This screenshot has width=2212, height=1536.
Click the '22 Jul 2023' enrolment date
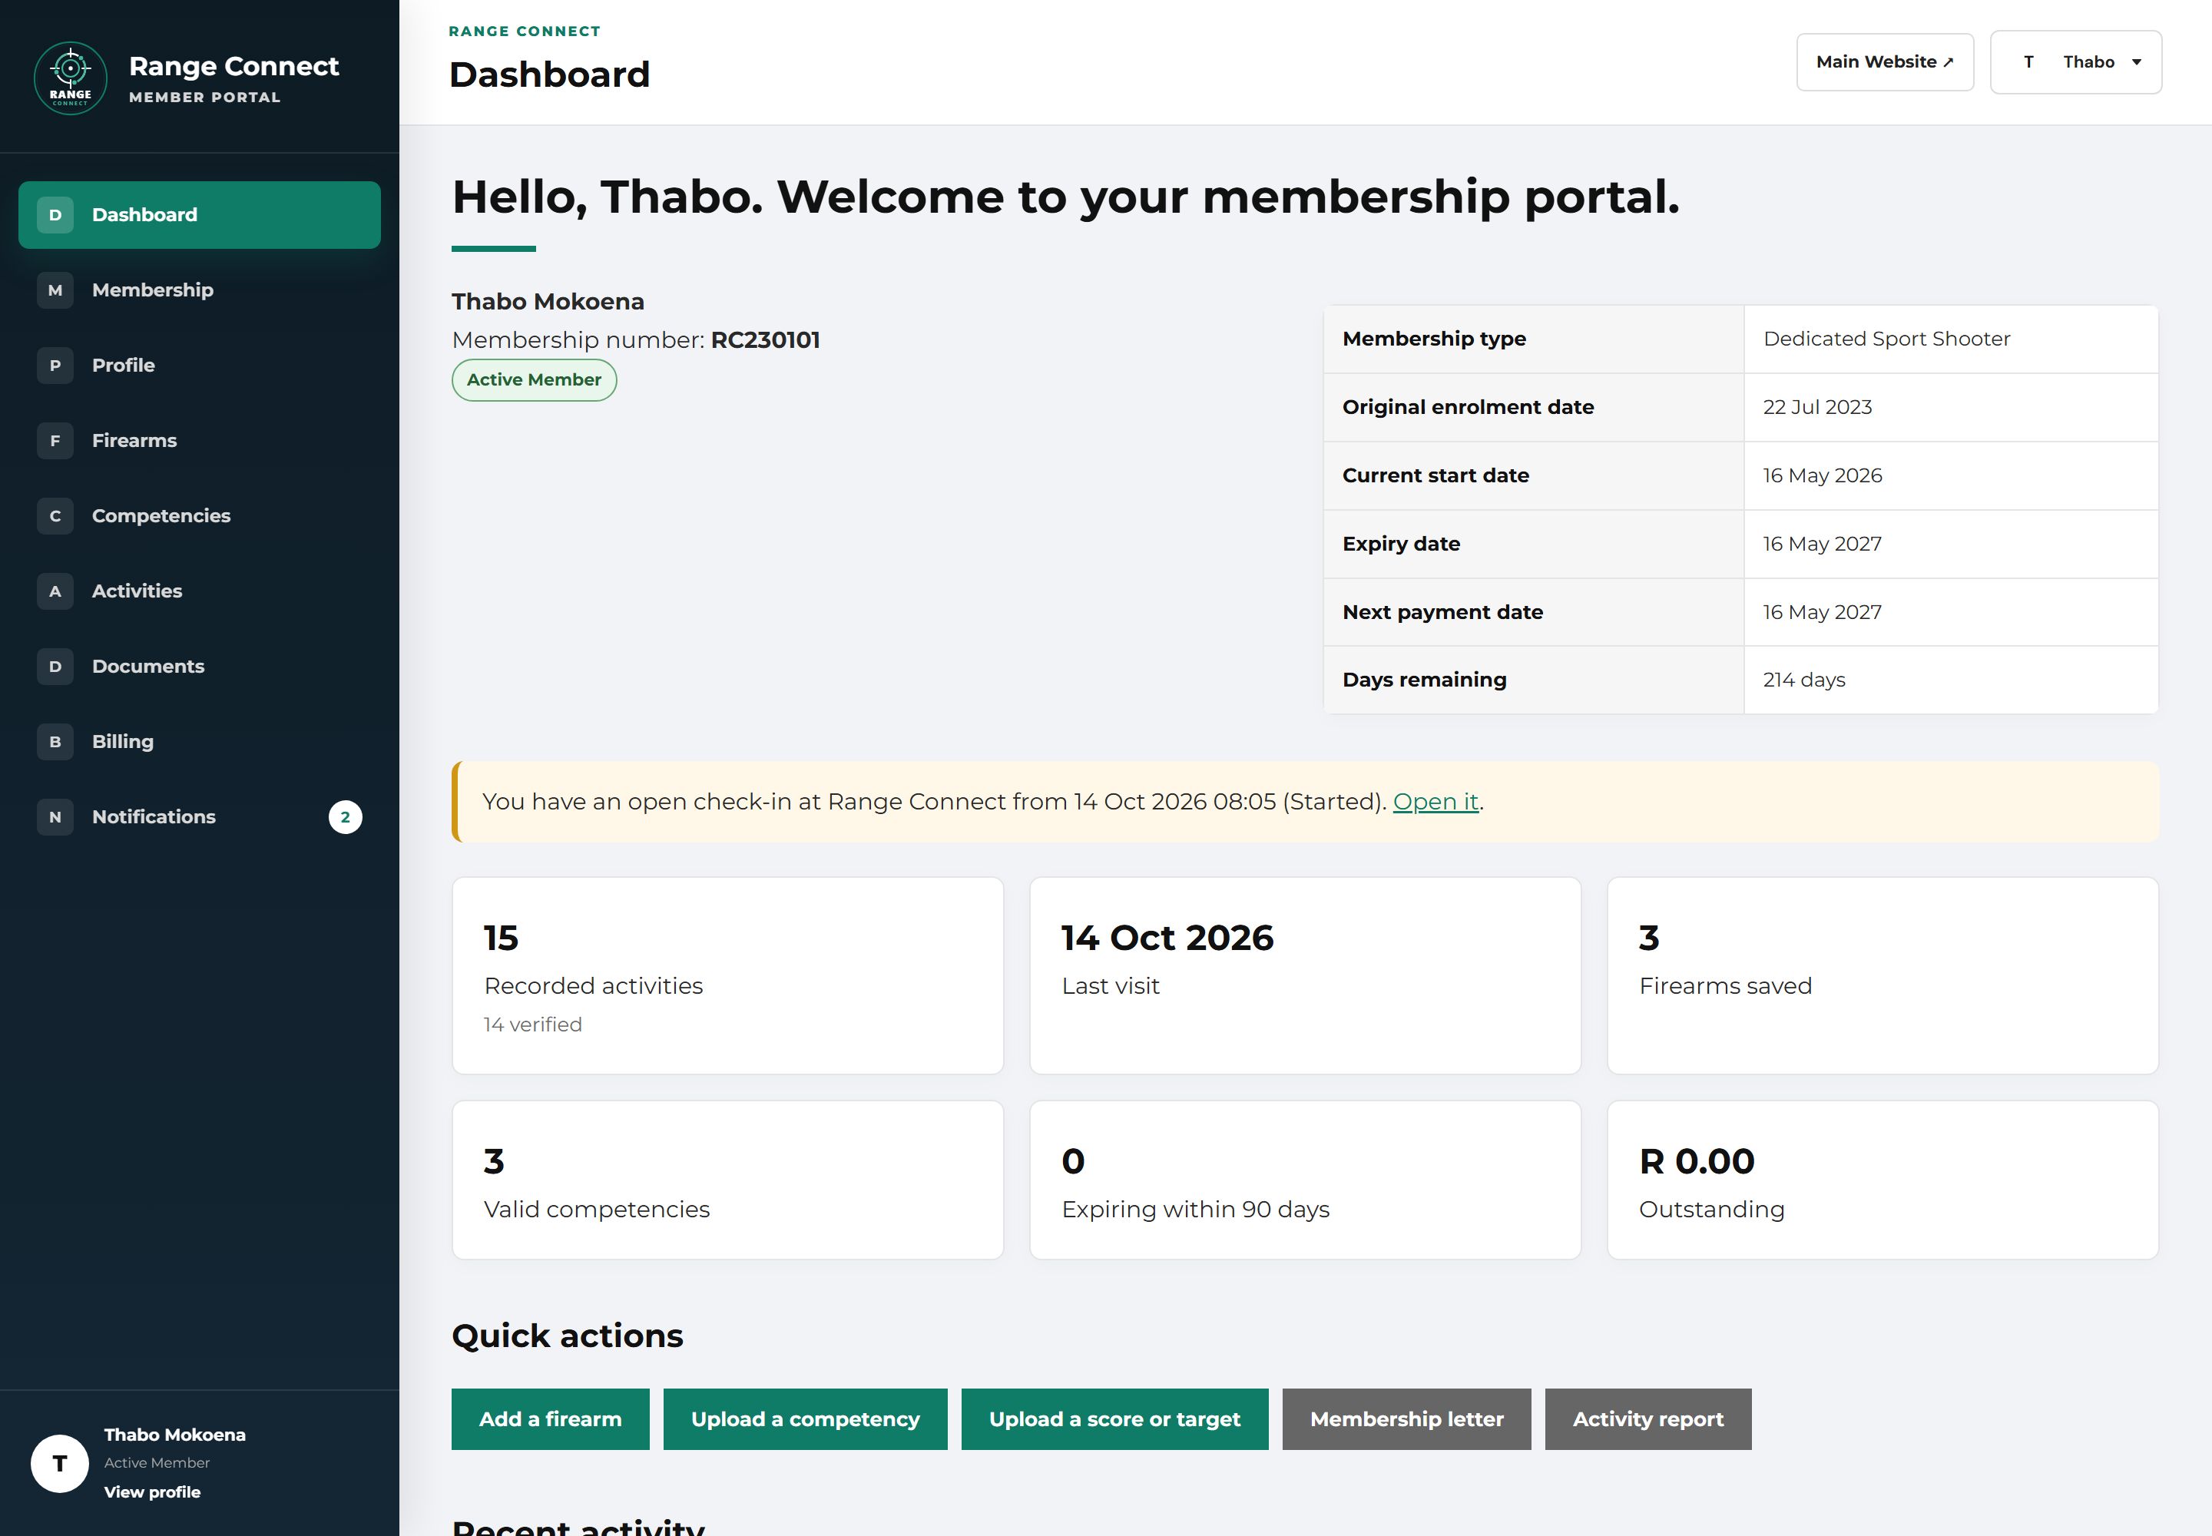1817,407
